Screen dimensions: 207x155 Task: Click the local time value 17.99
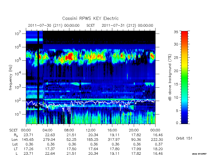coord(136,149)
